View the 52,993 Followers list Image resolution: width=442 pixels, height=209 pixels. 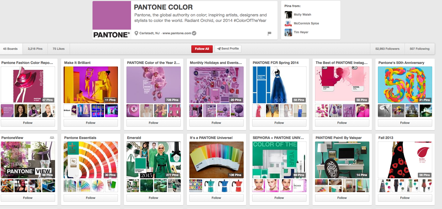click(387, 49)
